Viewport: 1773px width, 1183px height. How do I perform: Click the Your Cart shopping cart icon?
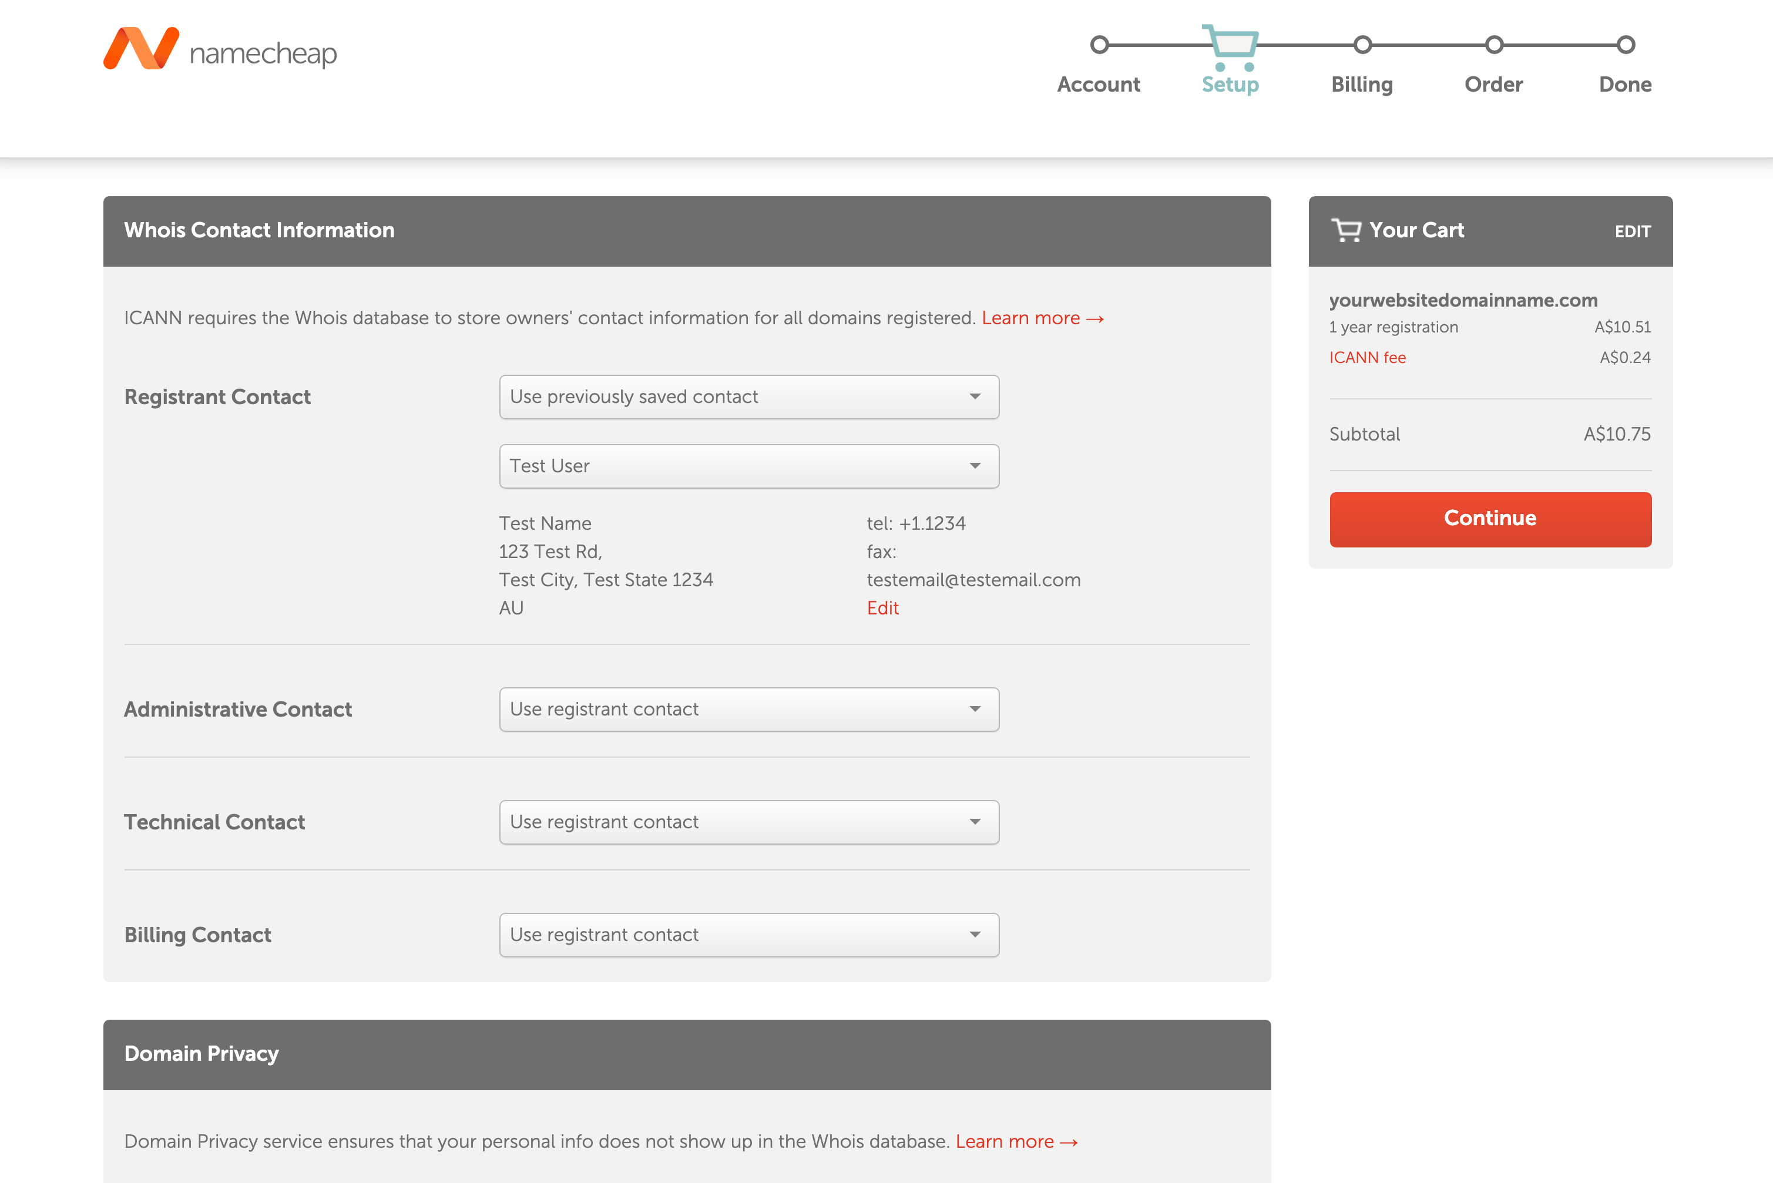[x=1346, y=230]
